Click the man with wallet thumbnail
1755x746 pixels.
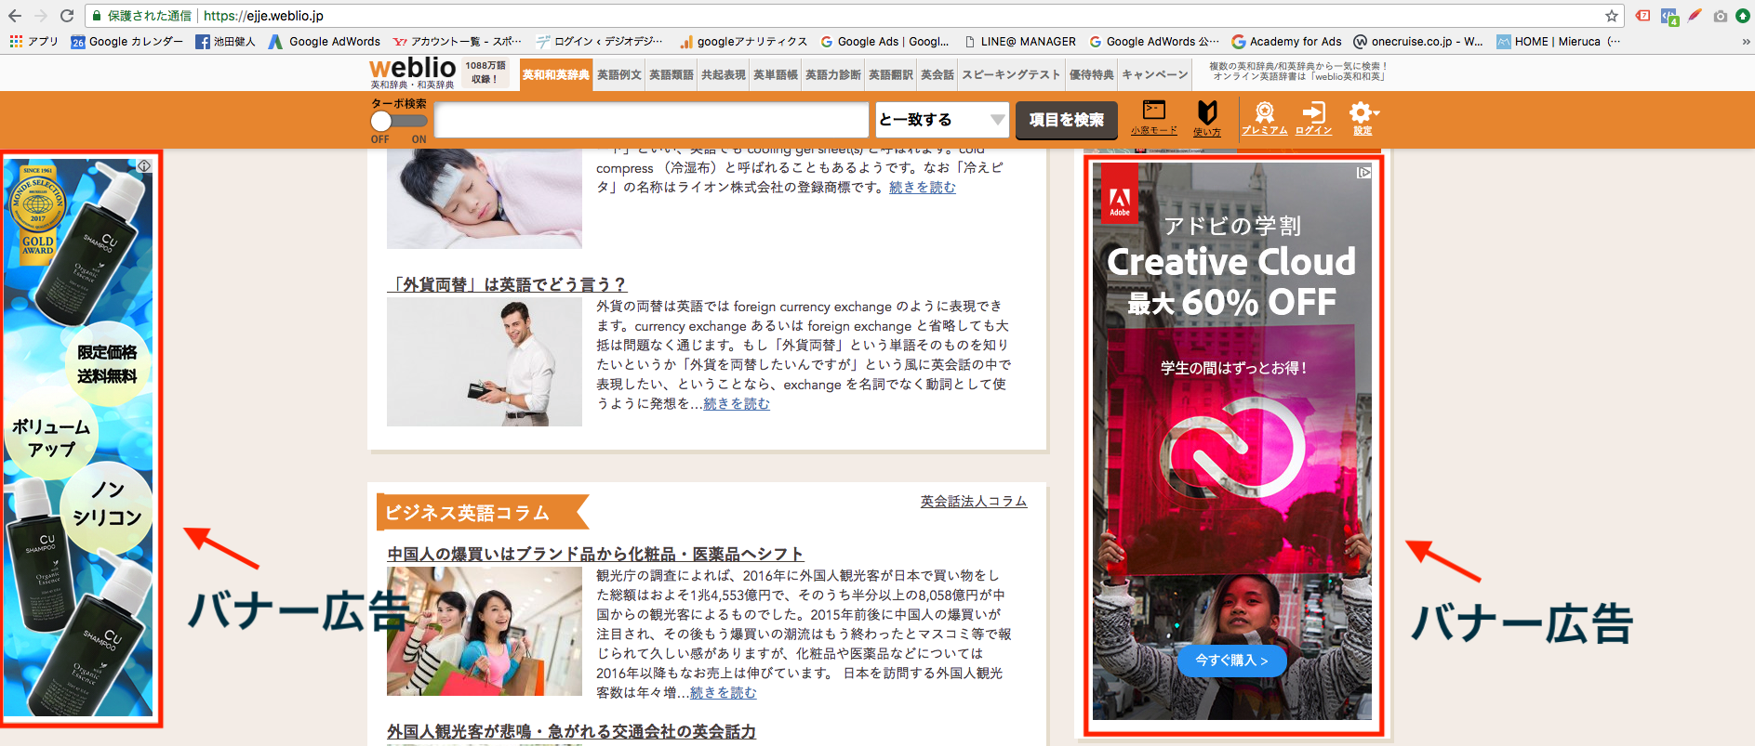pyautogui.click(x=485, y=361)
